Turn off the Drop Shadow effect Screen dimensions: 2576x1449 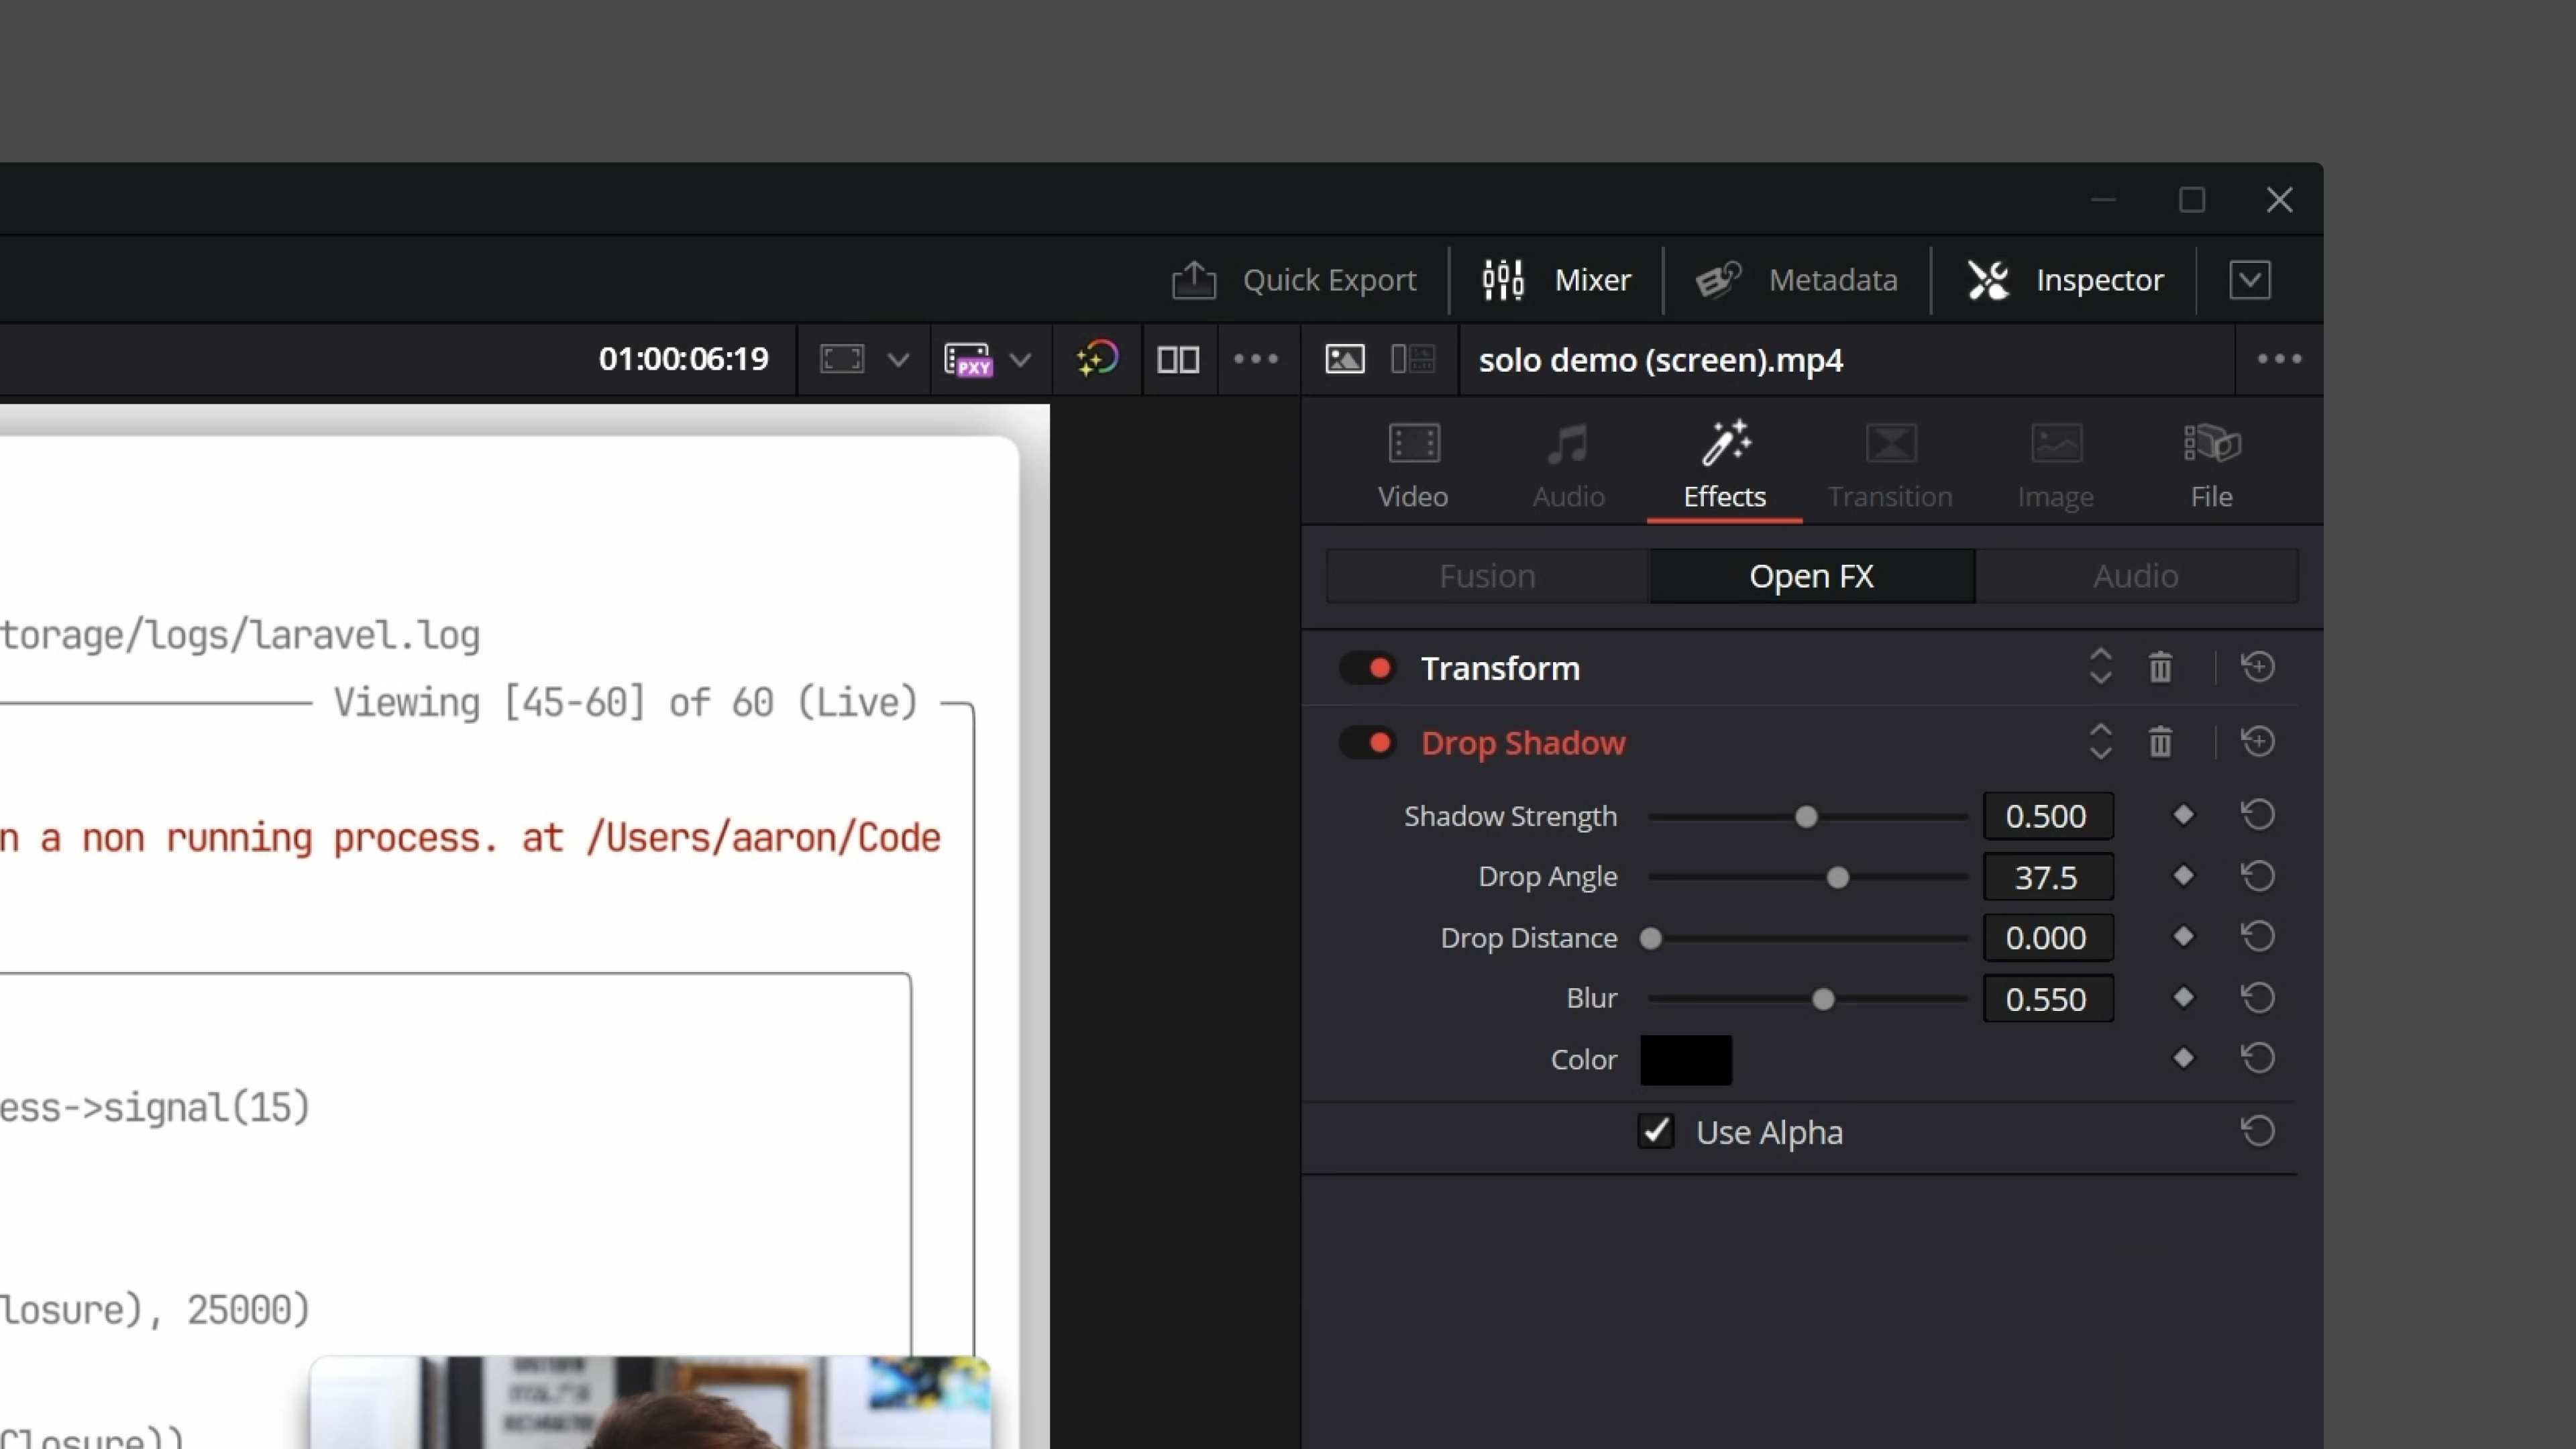click(x=1368, y=742)
